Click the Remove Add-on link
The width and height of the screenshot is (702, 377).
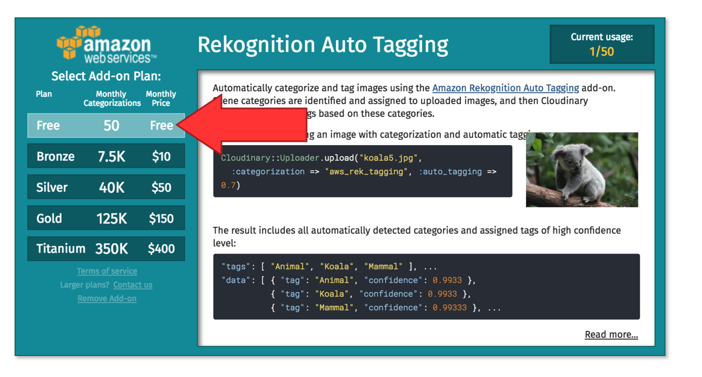[x=107, y=298]
